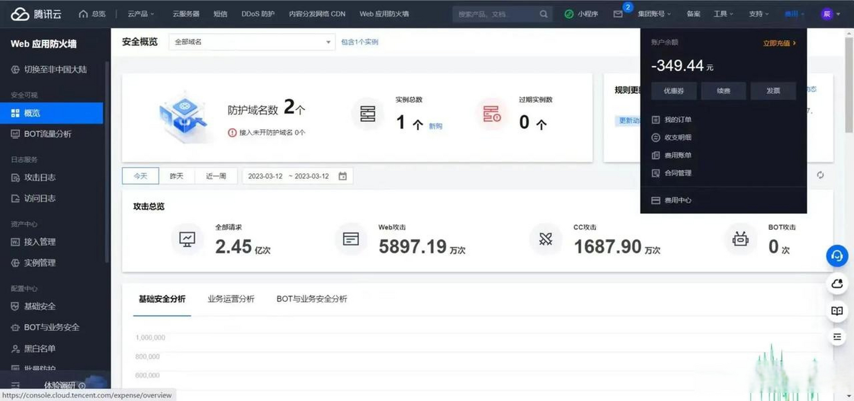Click the refresh icon near date filter
Screen dimensions: 854x401
[820, 175]
